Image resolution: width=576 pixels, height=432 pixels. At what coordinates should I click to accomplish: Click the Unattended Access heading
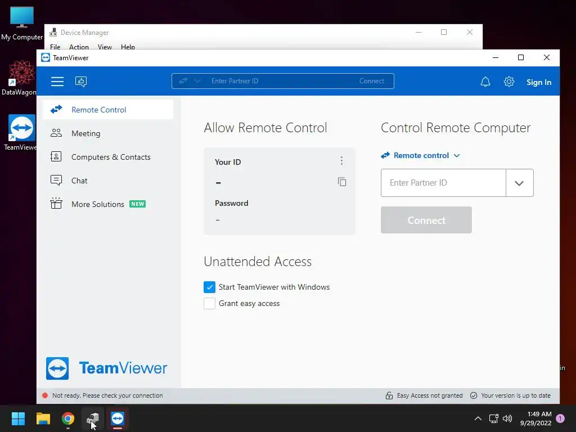(x=258, y=262)
